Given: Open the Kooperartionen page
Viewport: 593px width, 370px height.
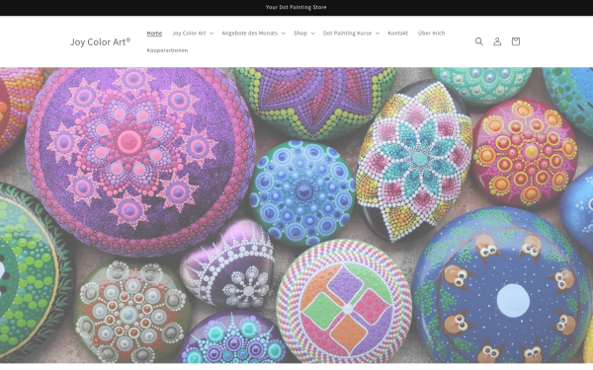Looking at the screenshot, I should tap(167, 50).
